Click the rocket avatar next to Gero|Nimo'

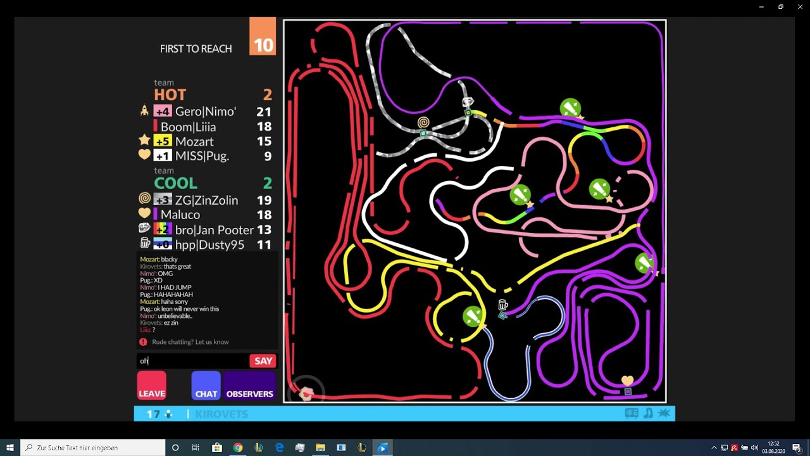[144, 111]
